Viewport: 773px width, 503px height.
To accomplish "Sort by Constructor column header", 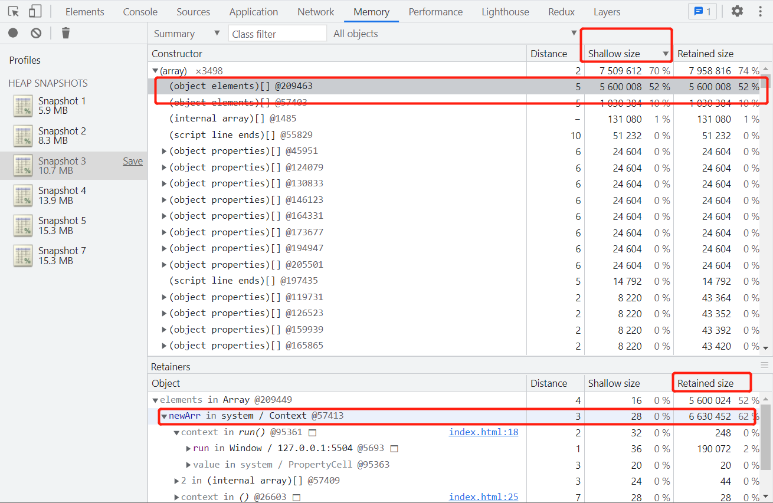I will [x=337, y=54].
